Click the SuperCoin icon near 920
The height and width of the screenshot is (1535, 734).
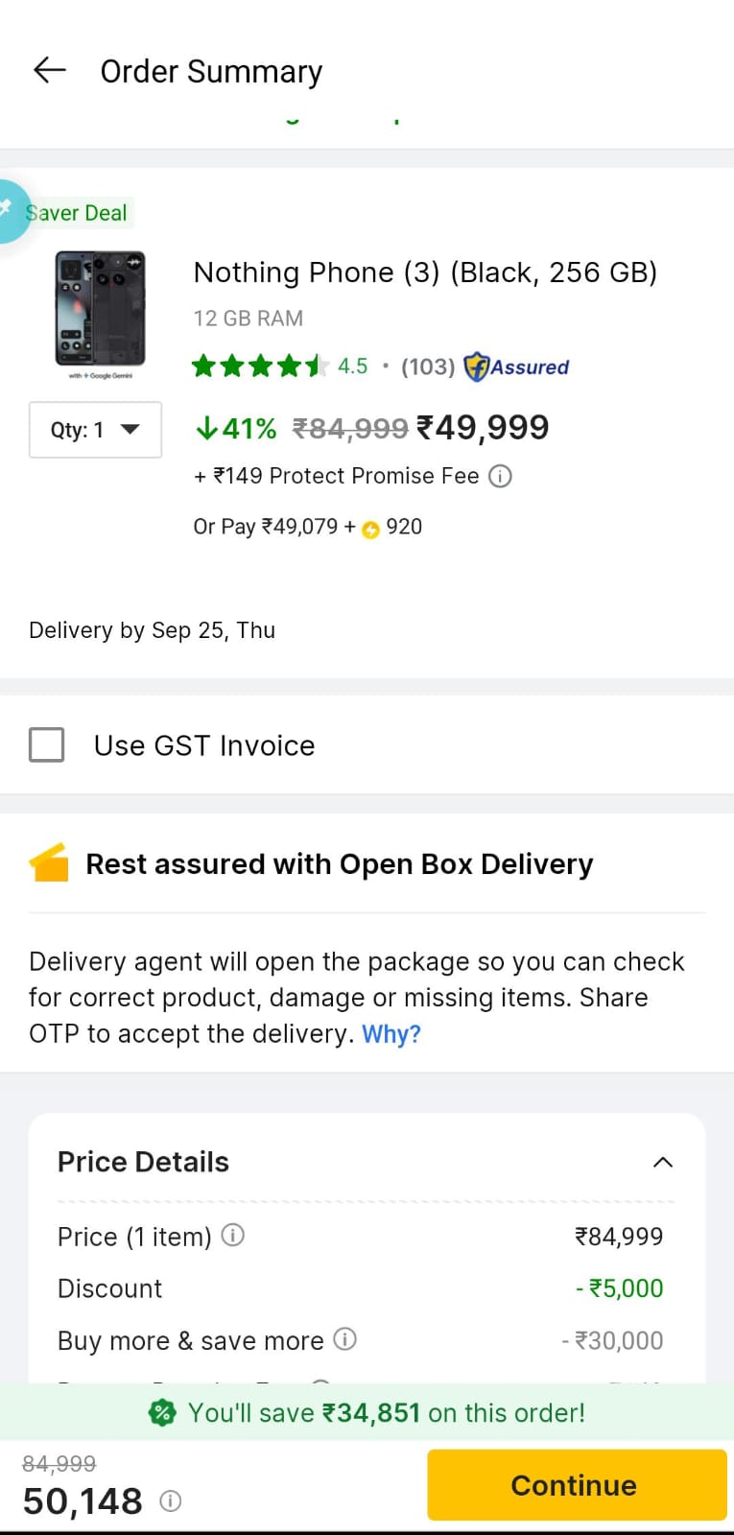click(370, 529)
